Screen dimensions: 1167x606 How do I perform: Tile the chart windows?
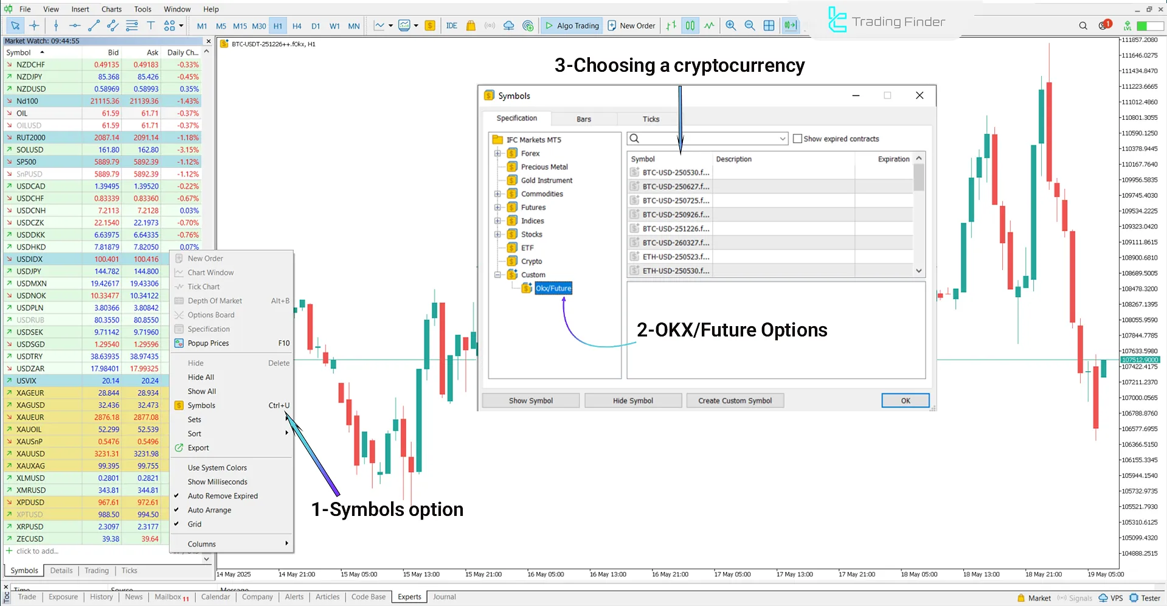click(x=769, y=26)
